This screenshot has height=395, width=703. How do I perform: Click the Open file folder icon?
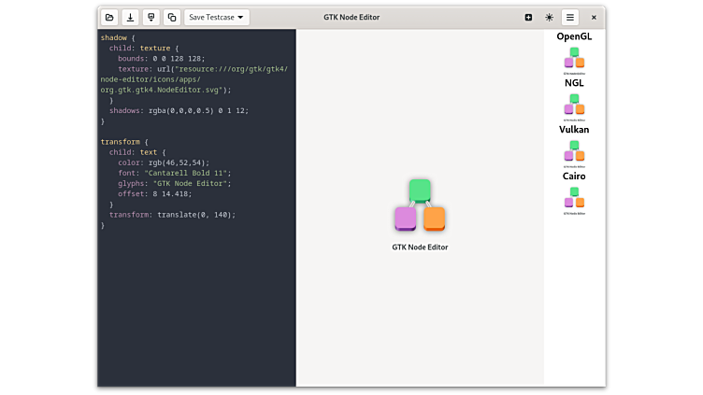pyautogui.click(x=109, y=17)
